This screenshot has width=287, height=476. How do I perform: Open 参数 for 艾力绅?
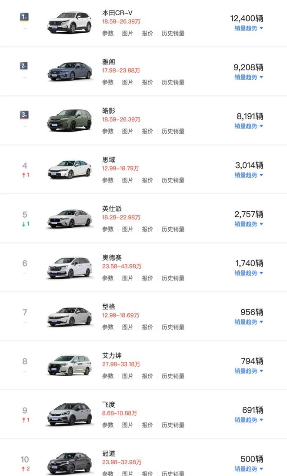108,376
